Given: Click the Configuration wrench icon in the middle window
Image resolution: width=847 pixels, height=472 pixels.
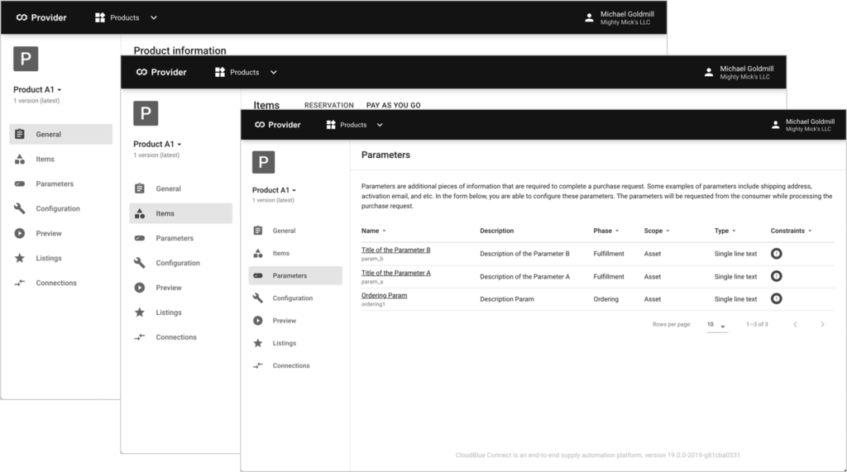Looking at the screenshot, I should point(139,263).
